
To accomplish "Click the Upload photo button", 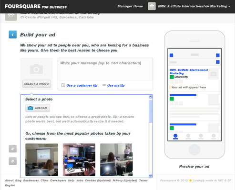I will pos(38,108).
